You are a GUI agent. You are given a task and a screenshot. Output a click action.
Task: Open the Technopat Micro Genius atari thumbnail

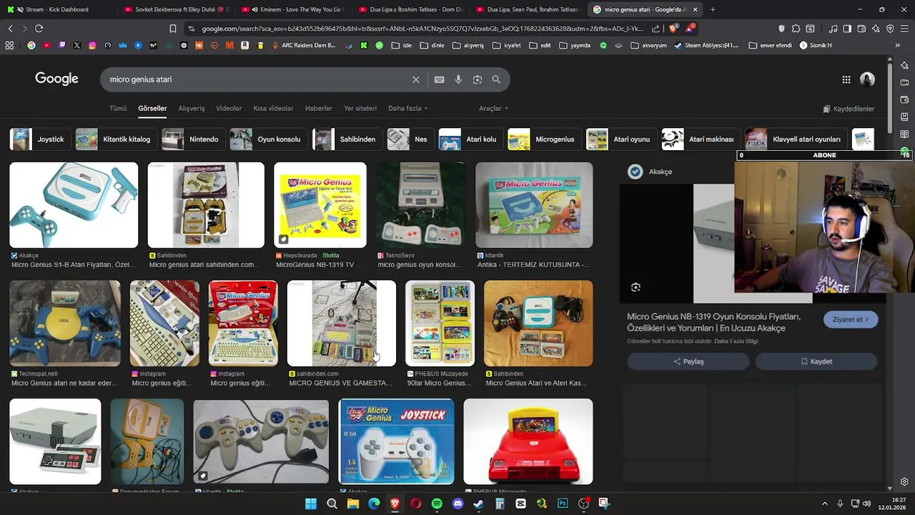point(65,323)
